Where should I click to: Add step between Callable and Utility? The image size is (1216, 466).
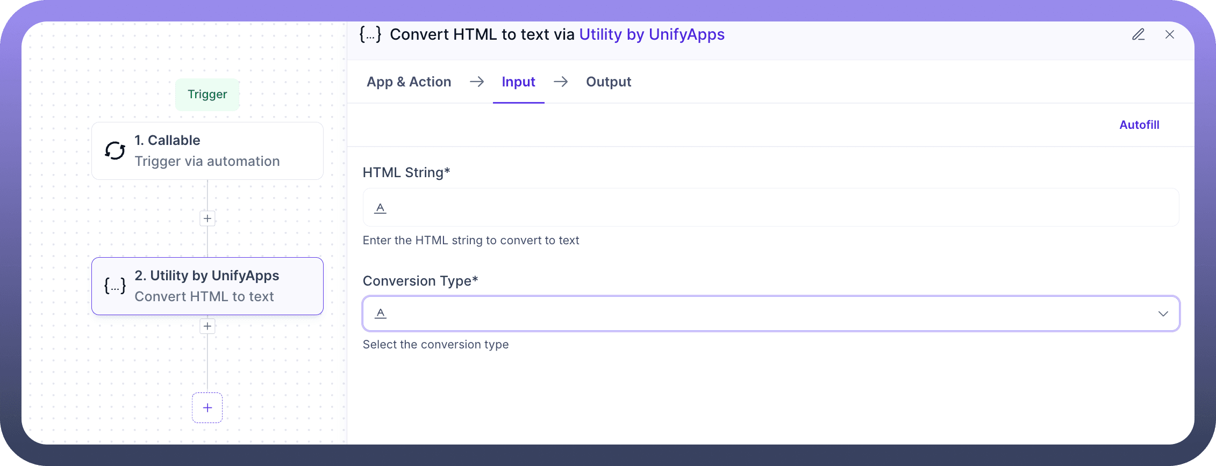(208, 219)
